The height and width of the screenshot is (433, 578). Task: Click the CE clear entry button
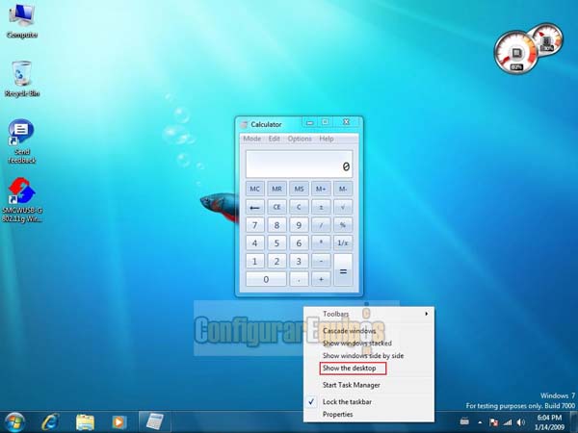276,207
